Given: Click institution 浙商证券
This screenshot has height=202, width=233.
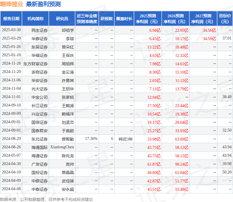Looking at the screenshot, I should (x=40, y=72).
